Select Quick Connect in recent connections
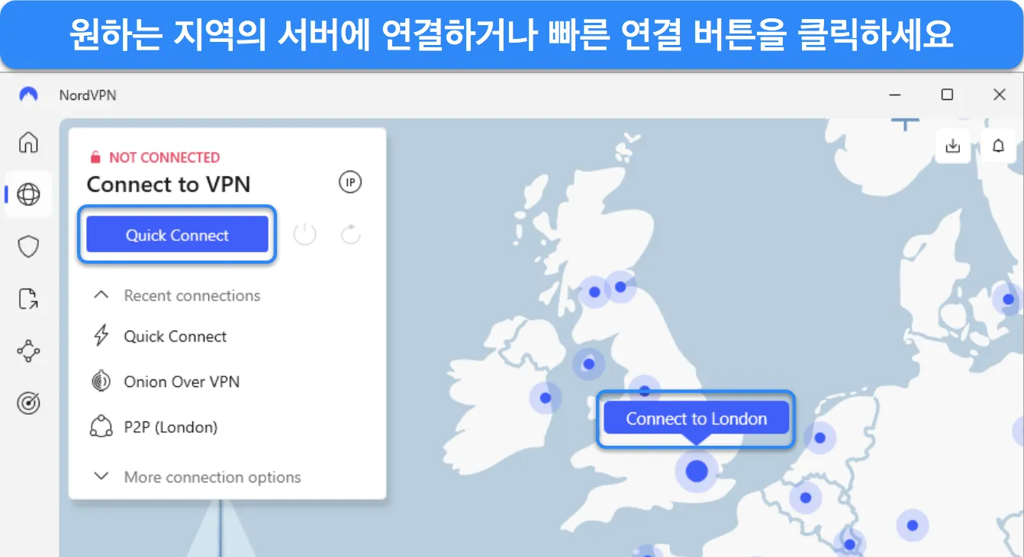This screenshot has height=557, width=1024. click(175, 336)
